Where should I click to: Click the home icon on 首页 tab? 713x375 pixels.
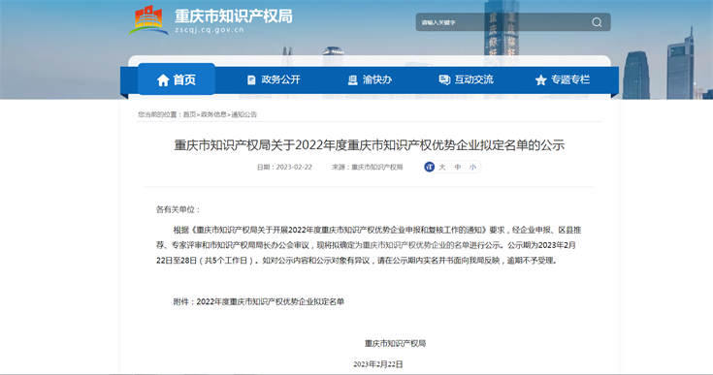pos(163,80)
